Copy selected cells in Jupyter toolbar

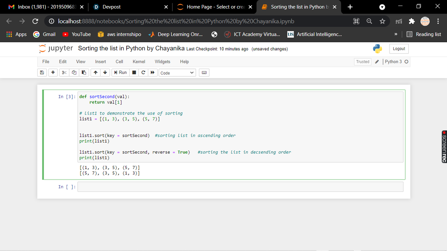[74, 73]
